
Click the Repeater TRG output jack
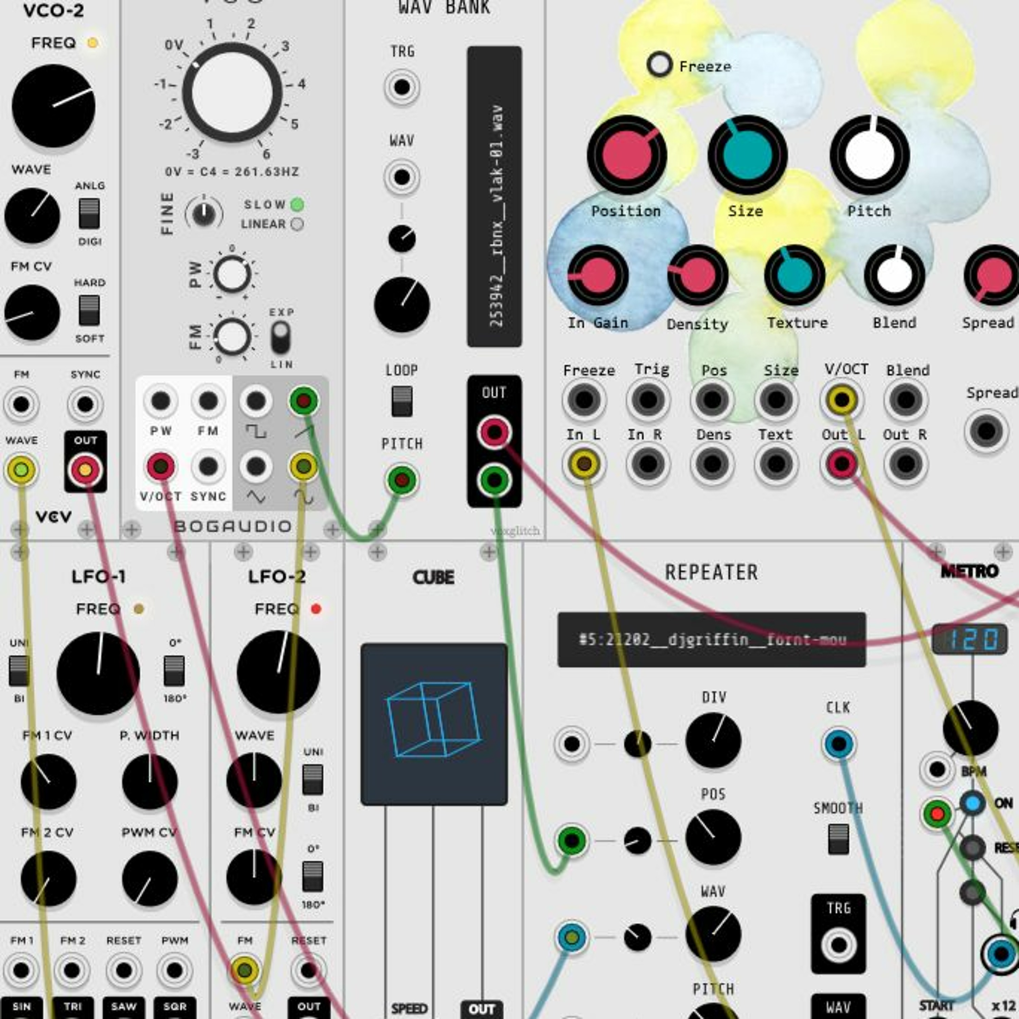pyautogui.click(x=839, y=945)
